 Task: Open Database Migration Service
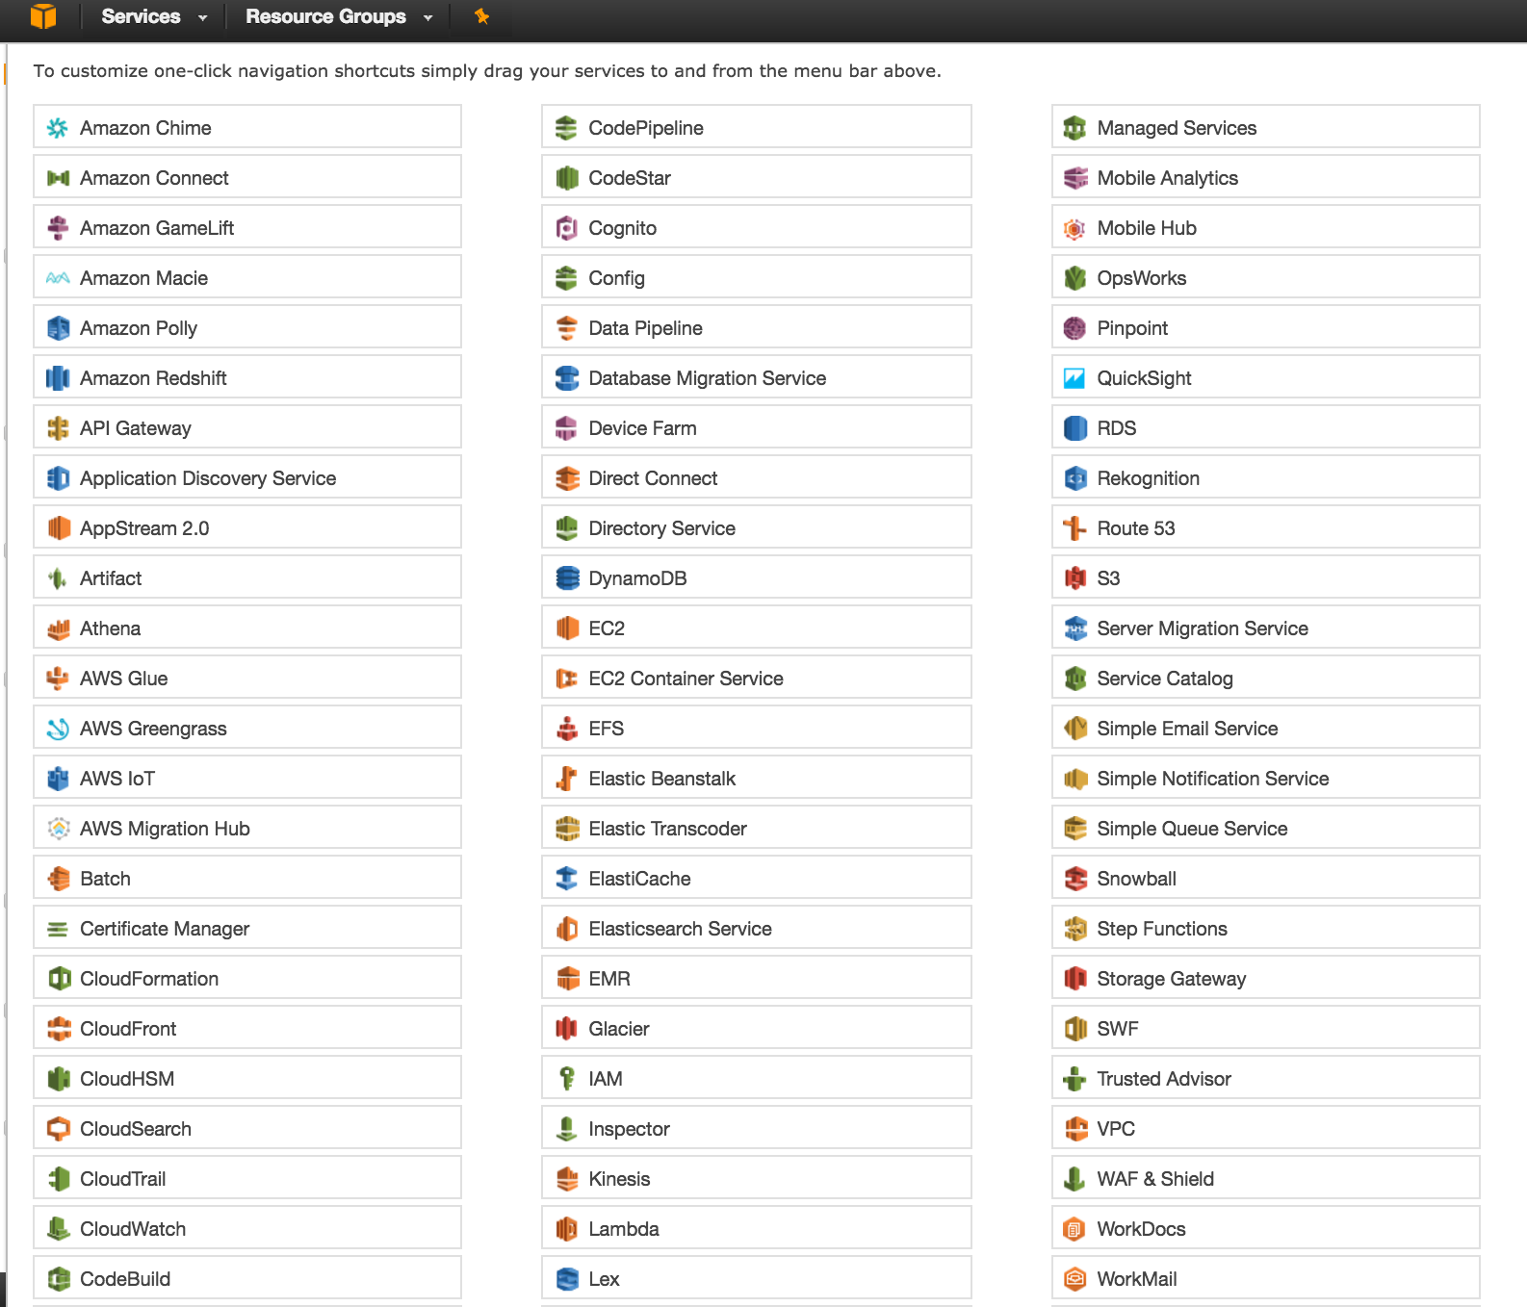click(757, 376)
